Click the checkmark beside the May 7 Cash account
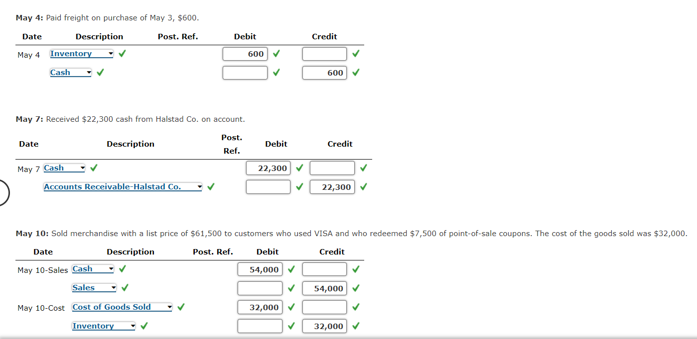 [93, 168]
